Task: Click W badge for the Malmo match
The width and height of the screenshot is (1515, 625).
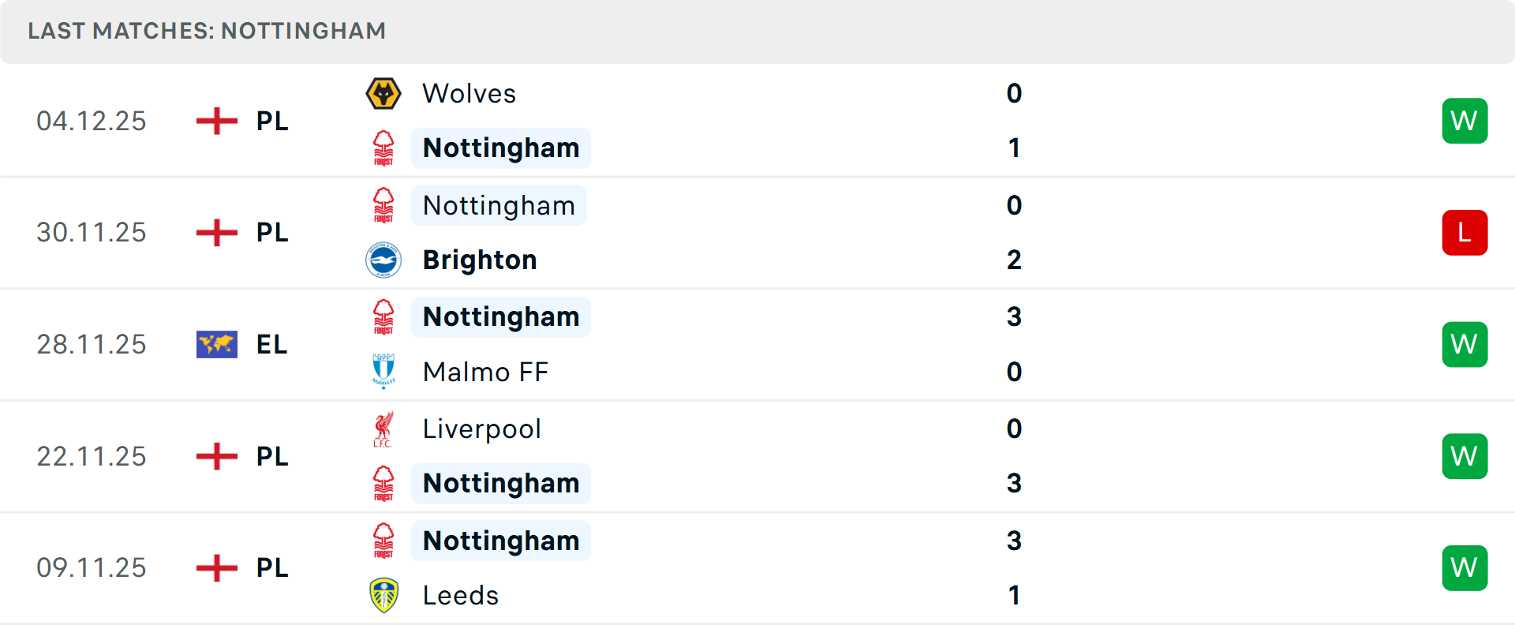Action: [x=1464, y=344]
